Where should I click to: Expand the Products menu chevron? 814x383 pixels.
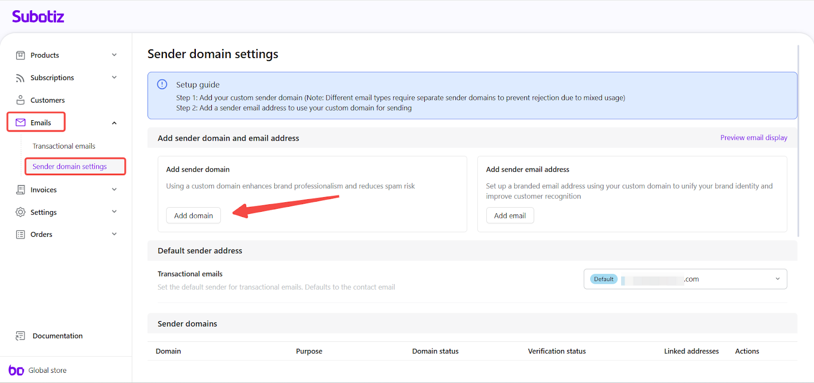pos(114,55)
